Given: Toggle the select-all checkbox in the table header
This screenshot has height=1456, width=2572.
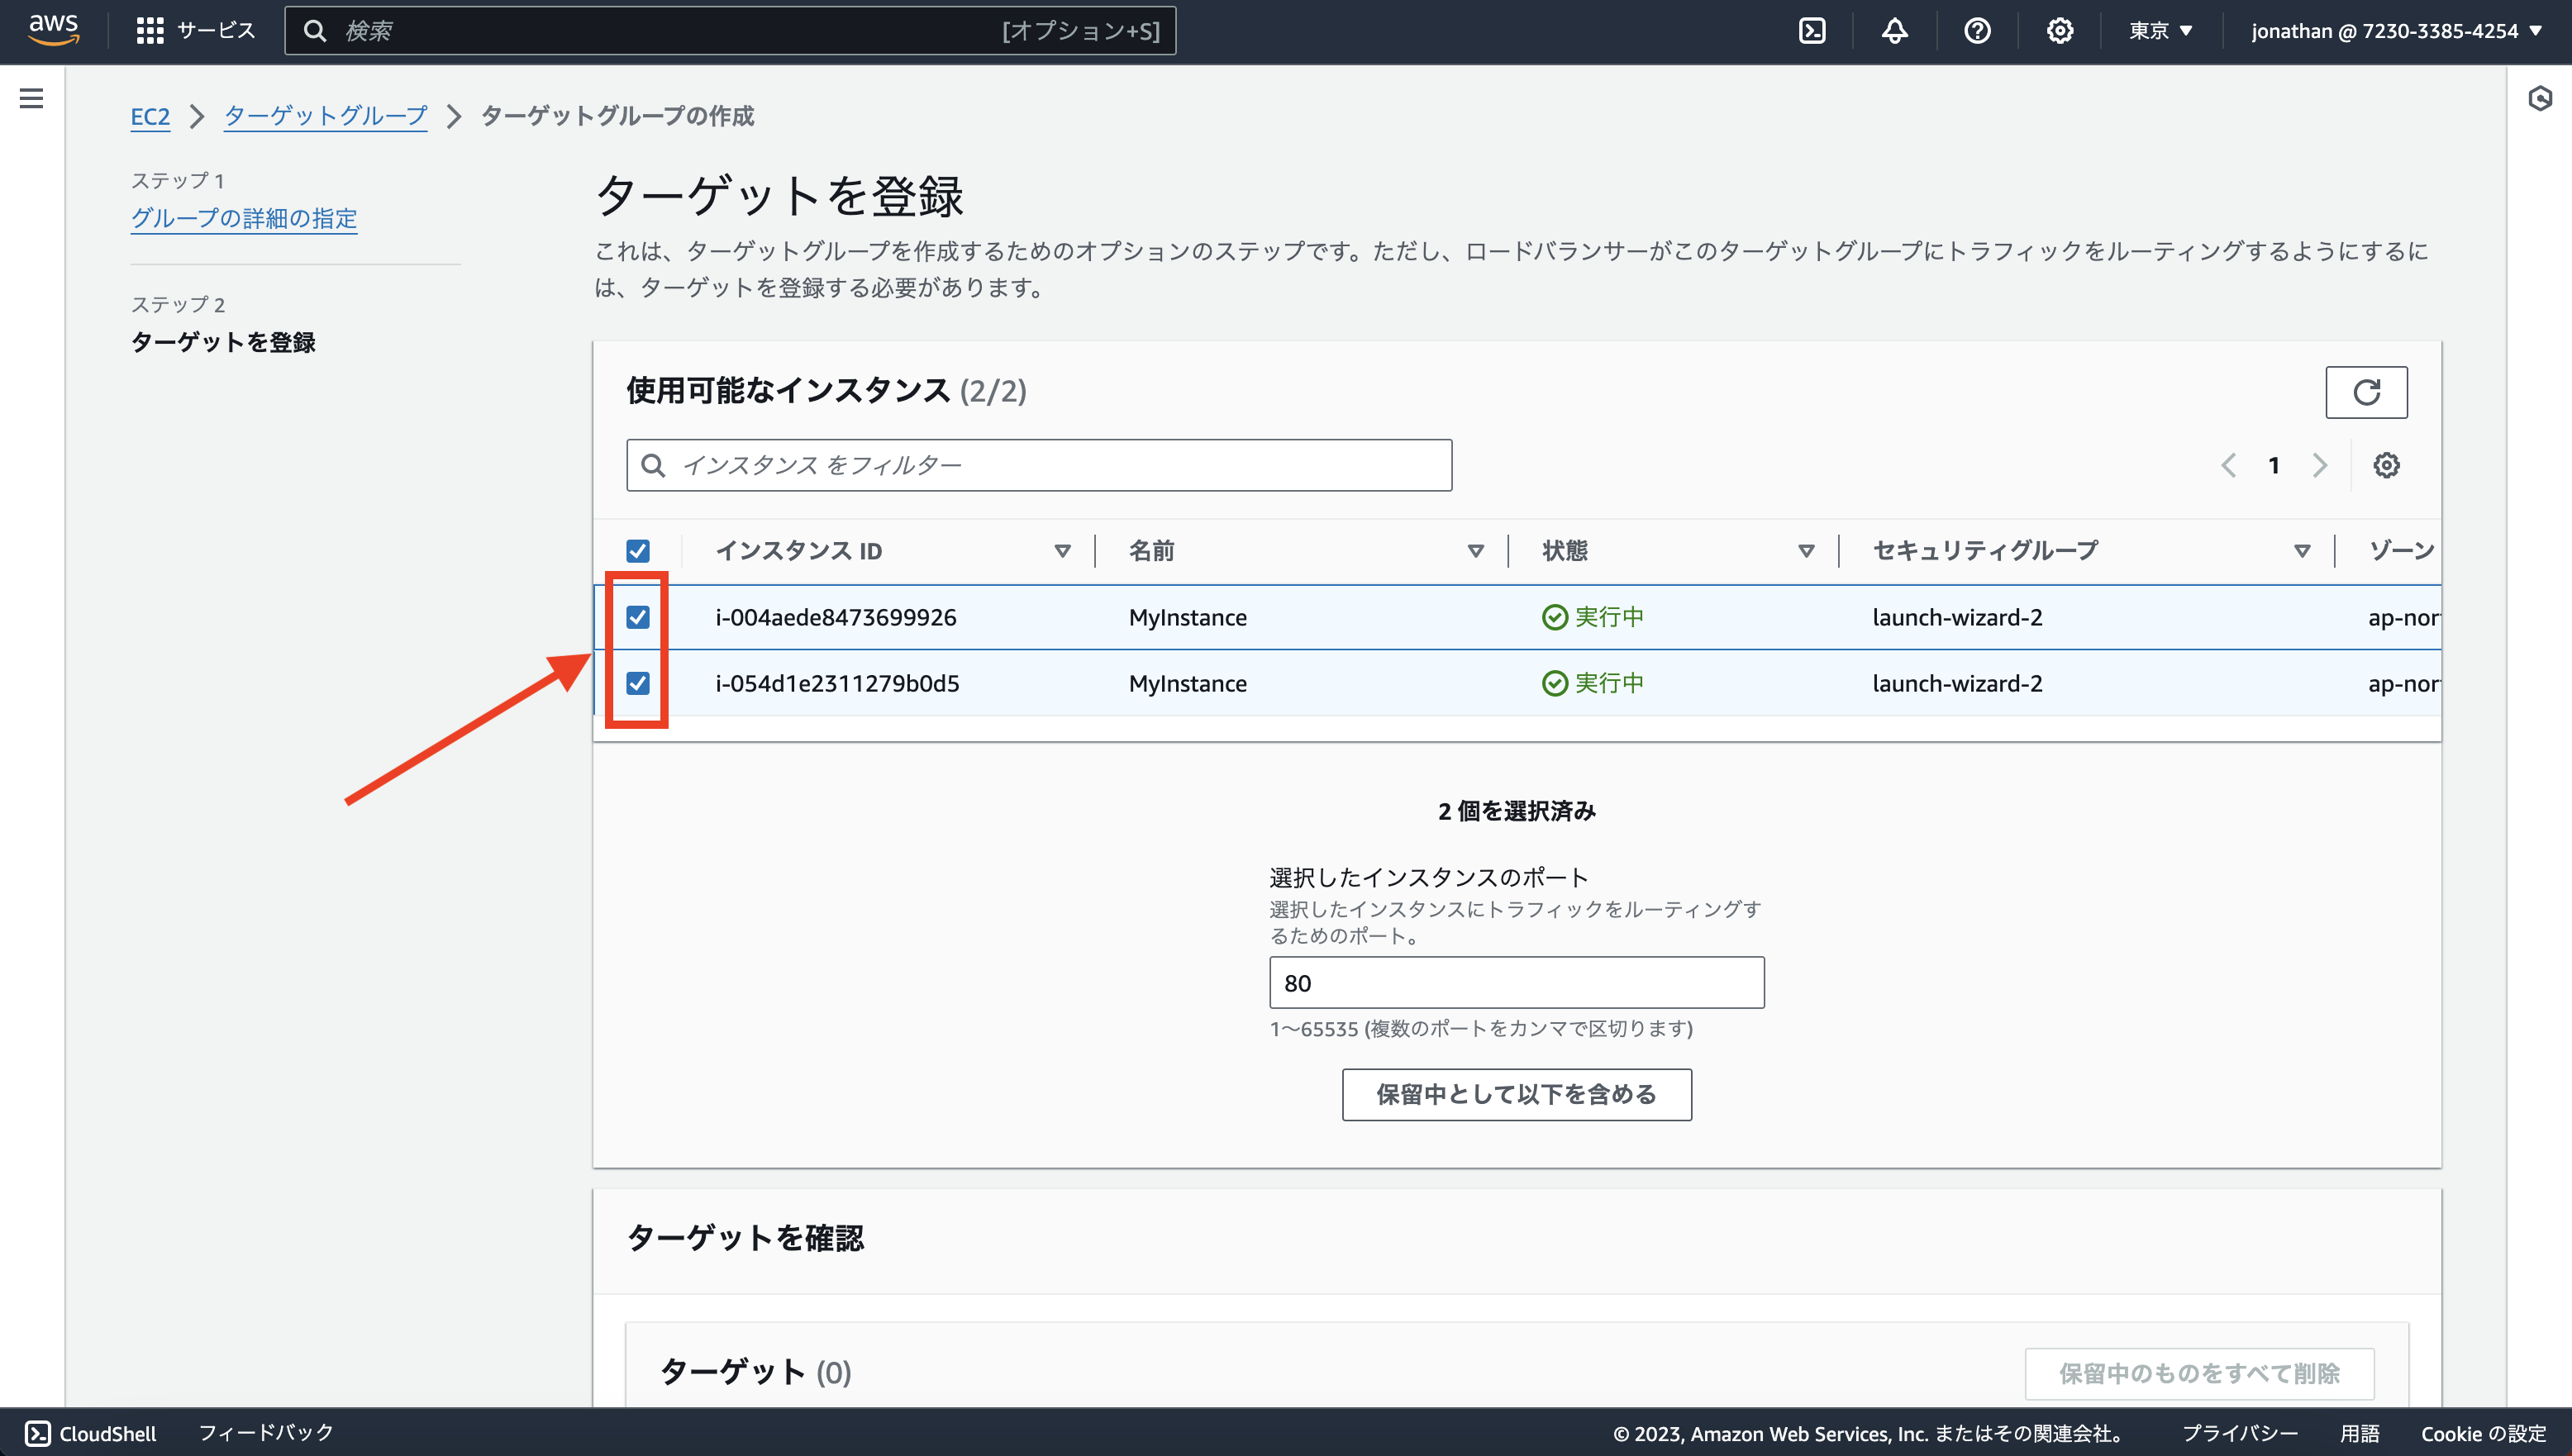Looking at the screenshot, I should pyautogui.click(x=638, y=550).
